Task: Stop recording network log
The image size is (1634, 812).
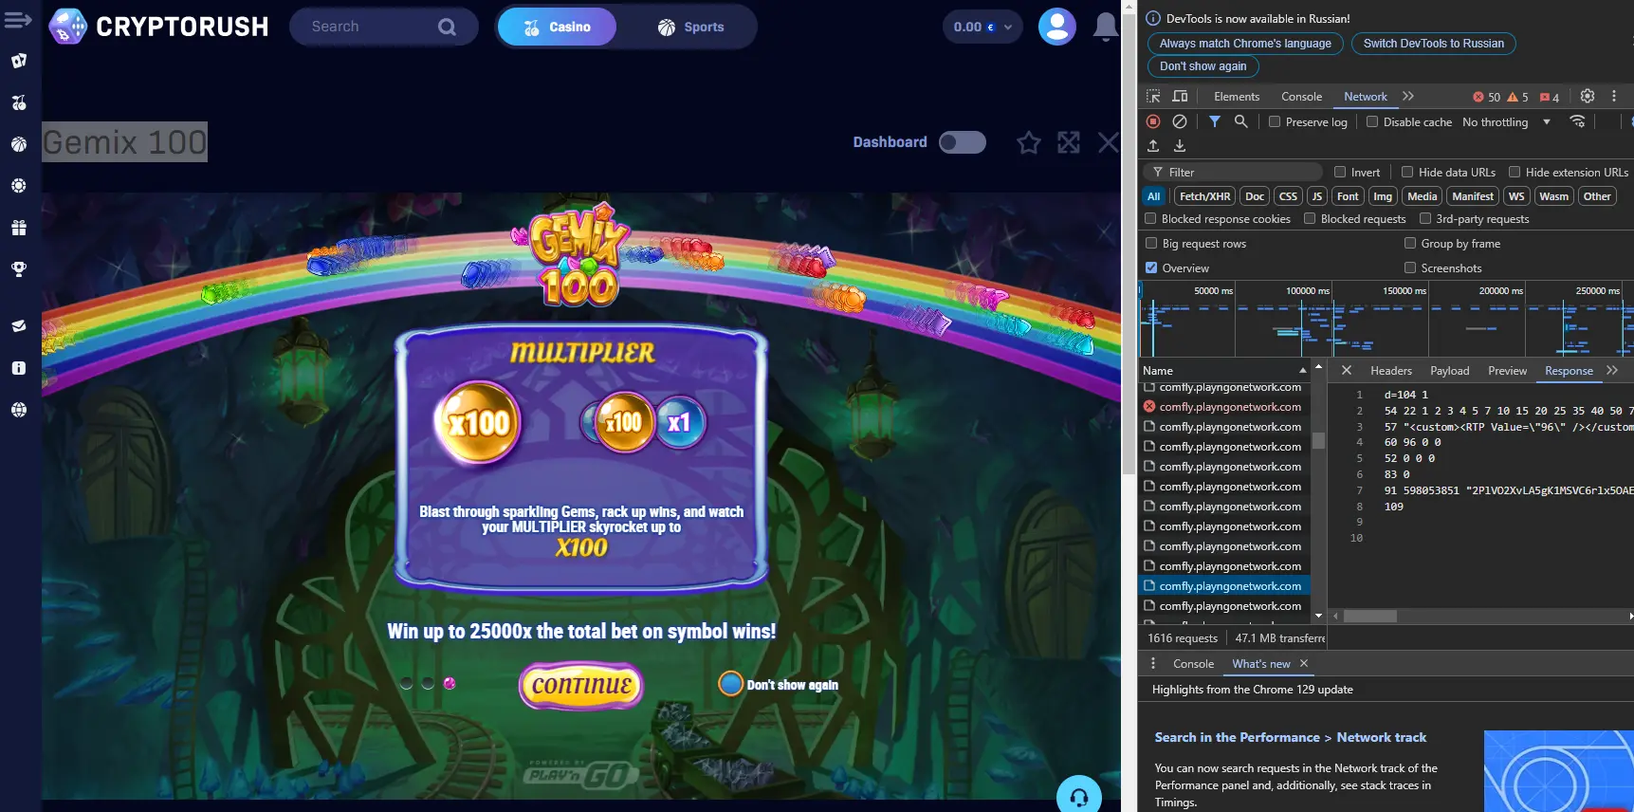Action: (x=1153, y=121)
